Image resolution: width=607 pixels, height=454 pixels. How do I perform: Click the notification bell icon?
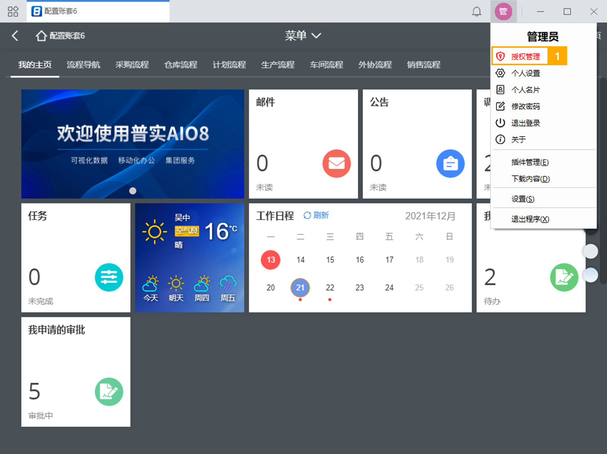(x=476, y=11)
